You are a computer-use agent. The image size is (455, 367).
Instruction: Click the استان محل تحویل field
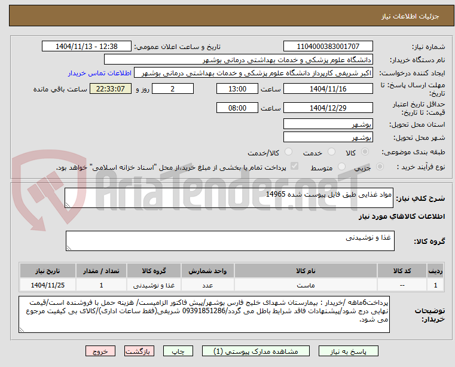point(328,124)
